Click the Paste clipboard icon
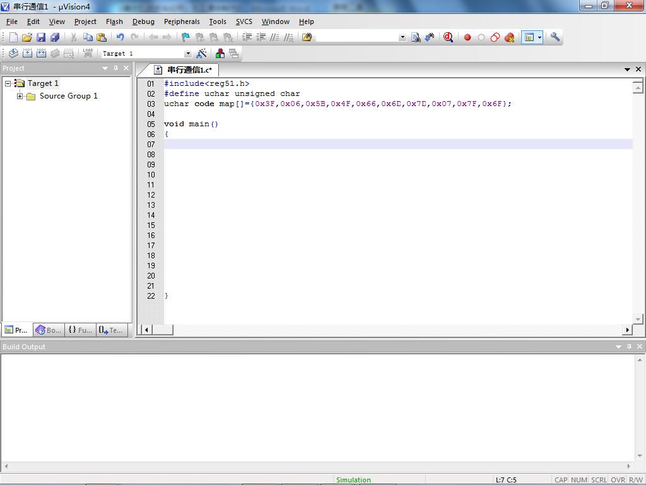This screenshot has width=646, height=485. pyautogui.click(x=102, y=37)
